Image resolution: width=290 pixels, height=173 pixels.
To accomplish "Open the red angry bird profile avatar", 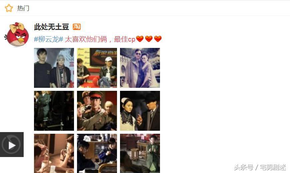I will (17, 35).
